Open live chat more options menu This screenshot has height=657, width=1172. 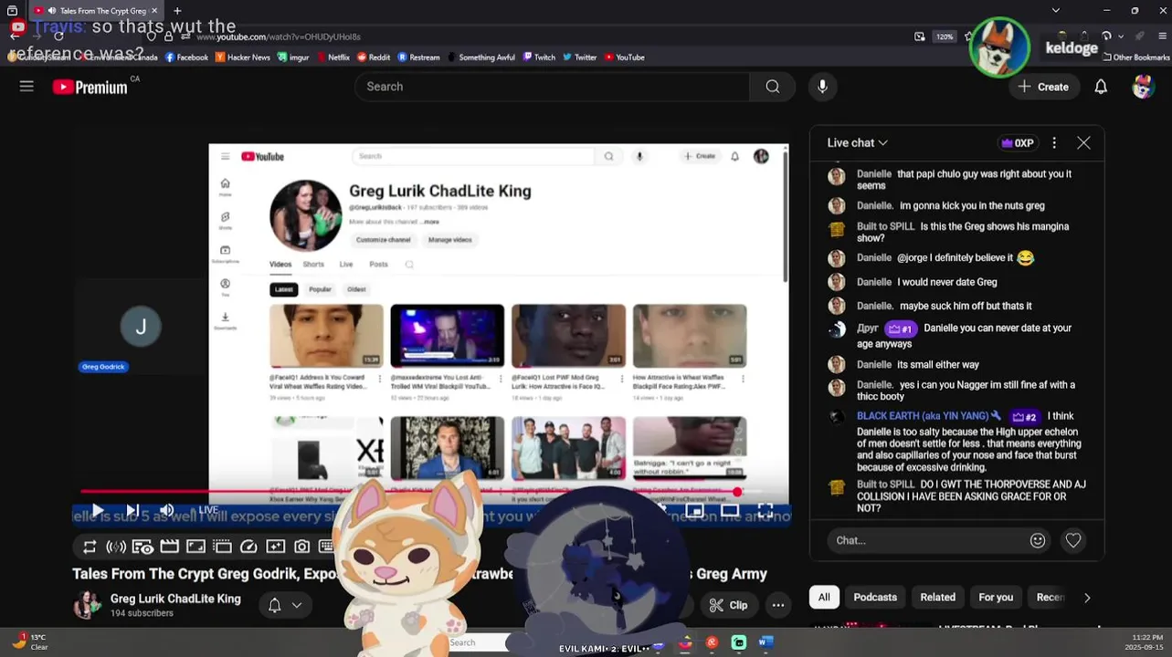point(1054,143)
